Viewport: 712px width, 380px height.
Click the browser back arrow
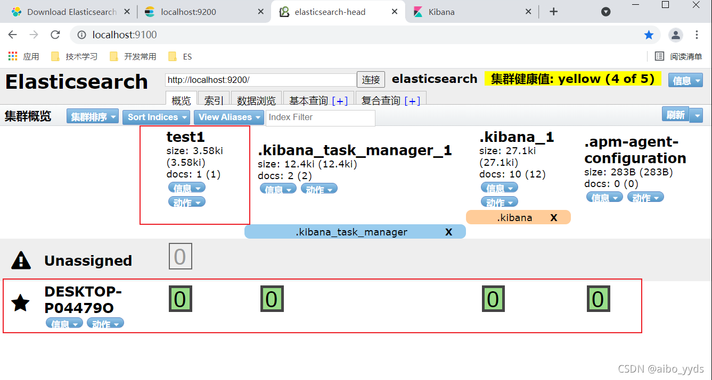pyautogui.click(x=12, y=35)
